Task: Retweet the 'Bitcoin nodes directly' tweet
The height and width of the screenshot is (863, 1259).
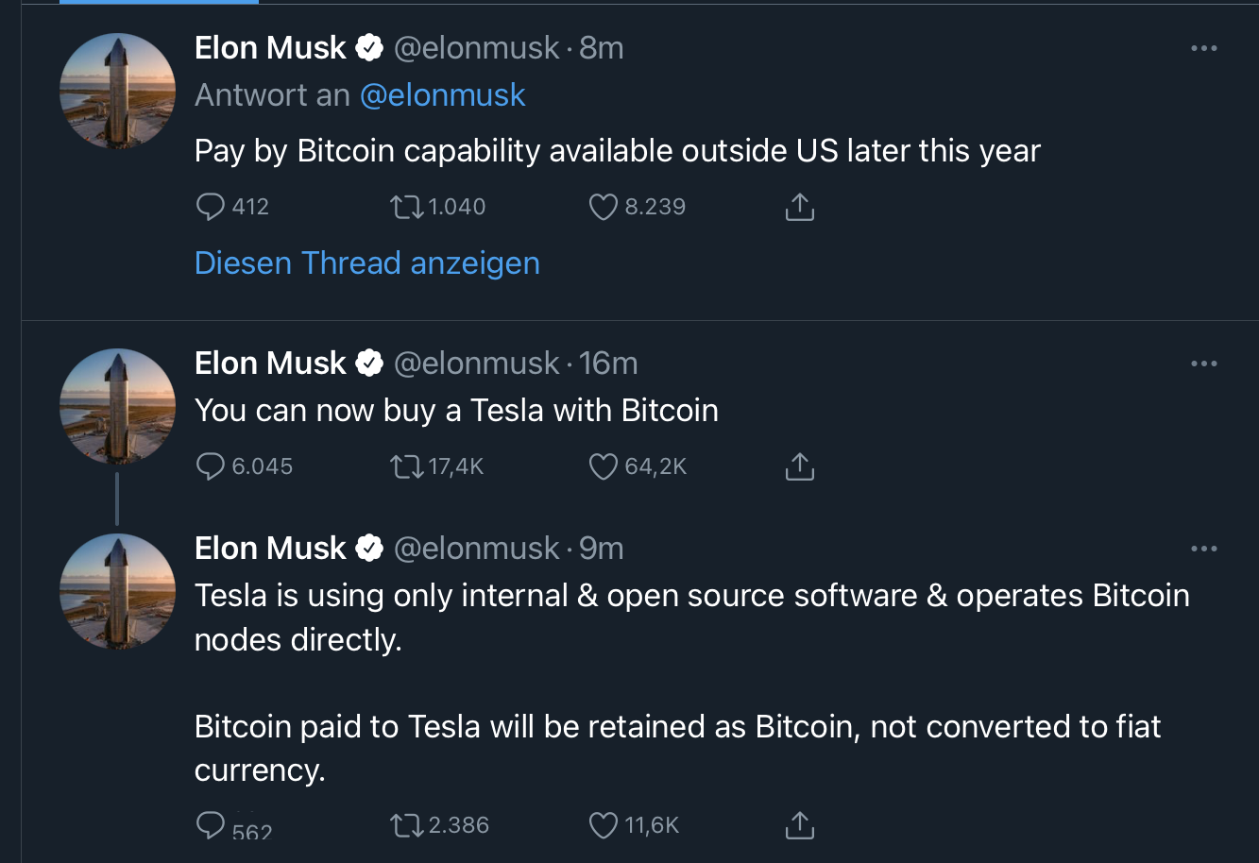Action: pos(407,824)
